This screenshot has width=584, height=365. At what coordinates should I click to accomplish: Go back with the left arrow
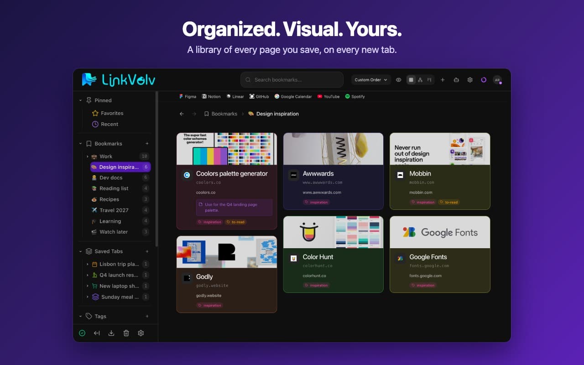182,114
